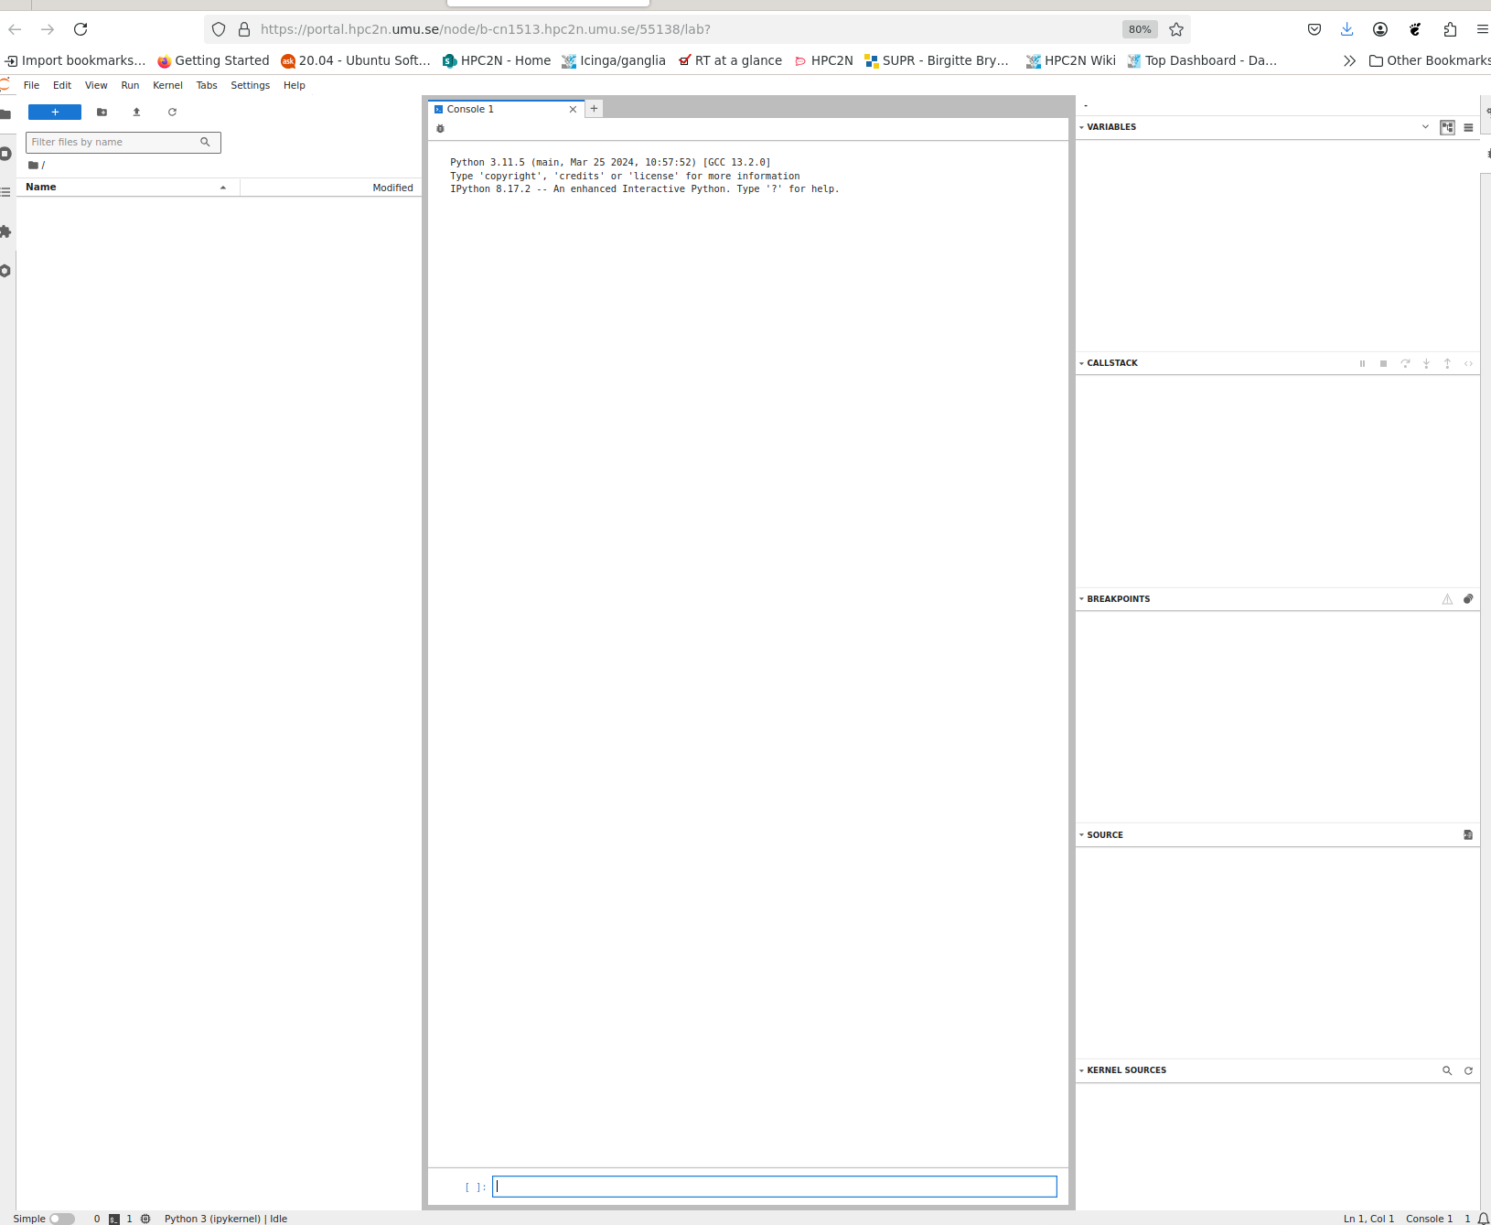Click the evaluate code icon in Callstack

(1468, 363)
